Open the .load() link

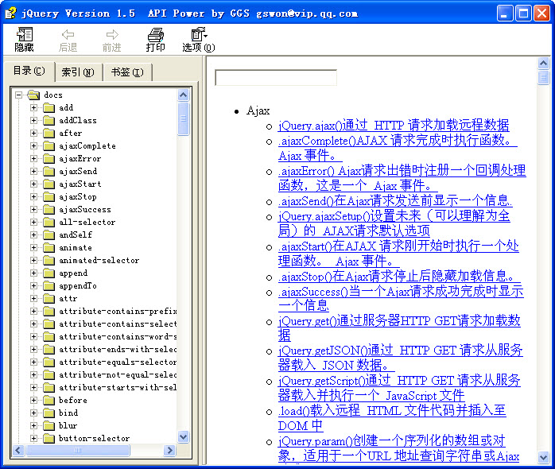click(x=392, y=418)
